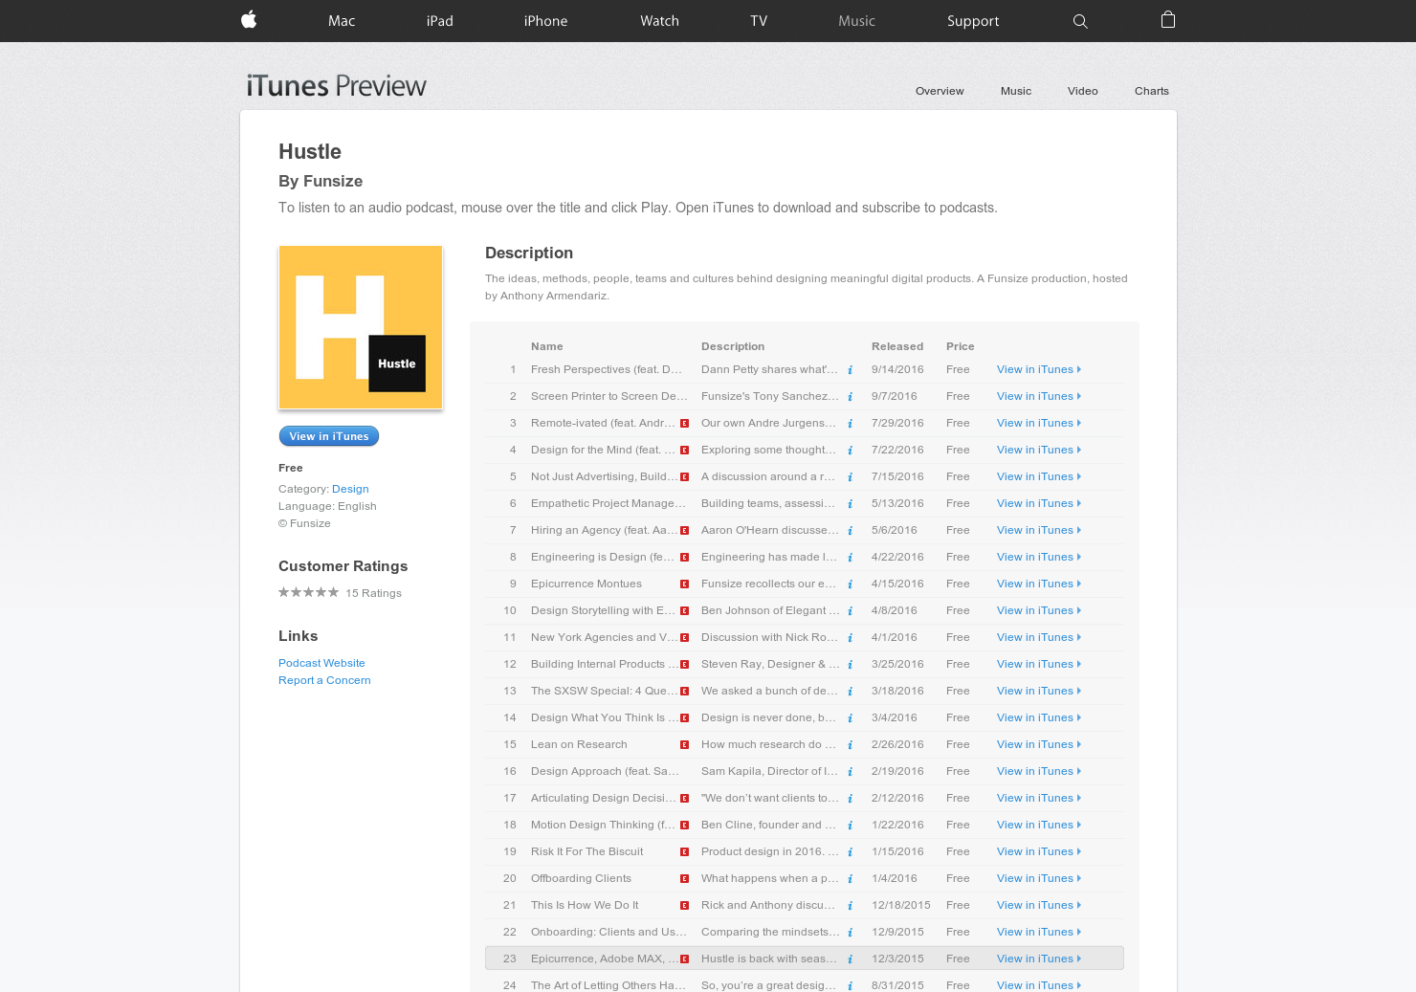Open the Music section of iTunes Preview
Image resolution: width=1416 pixels, height=992 pixels.
click(x=1015, y=91)
